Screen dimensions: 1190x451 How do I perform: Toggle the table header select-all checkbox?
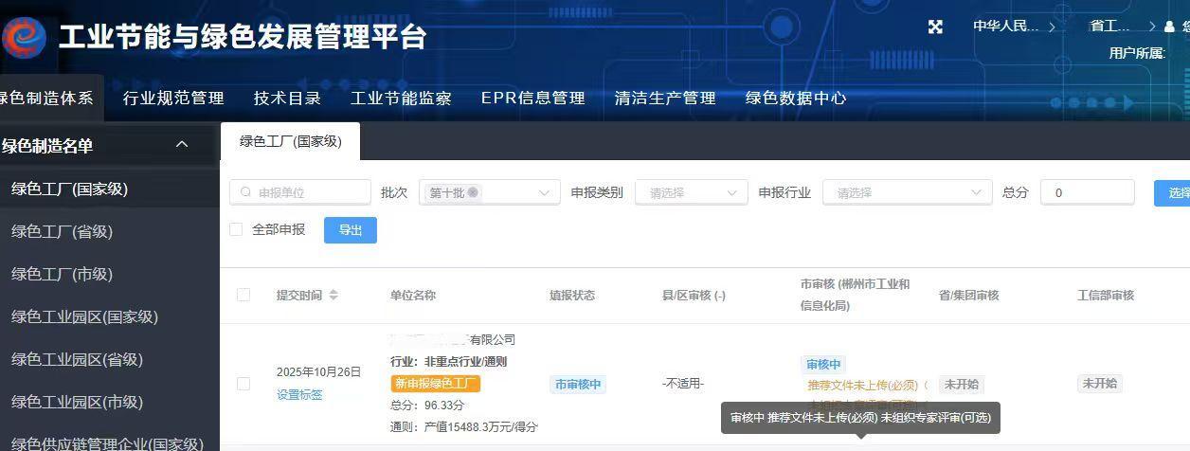tap(243, 295)
